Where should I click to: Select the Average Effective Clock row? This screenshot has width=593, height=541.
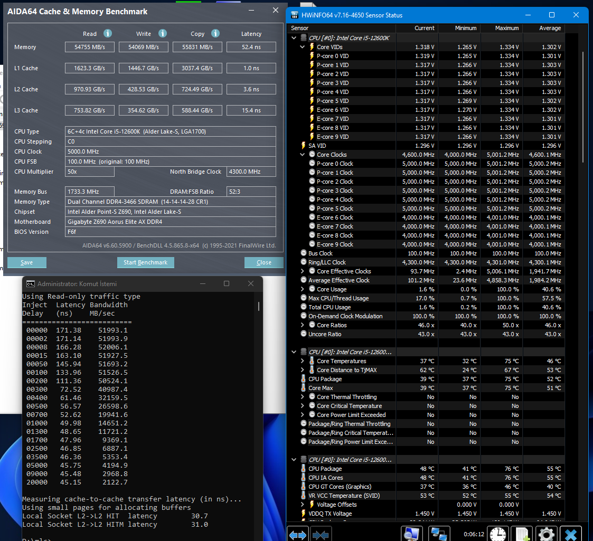click(426, 280)
